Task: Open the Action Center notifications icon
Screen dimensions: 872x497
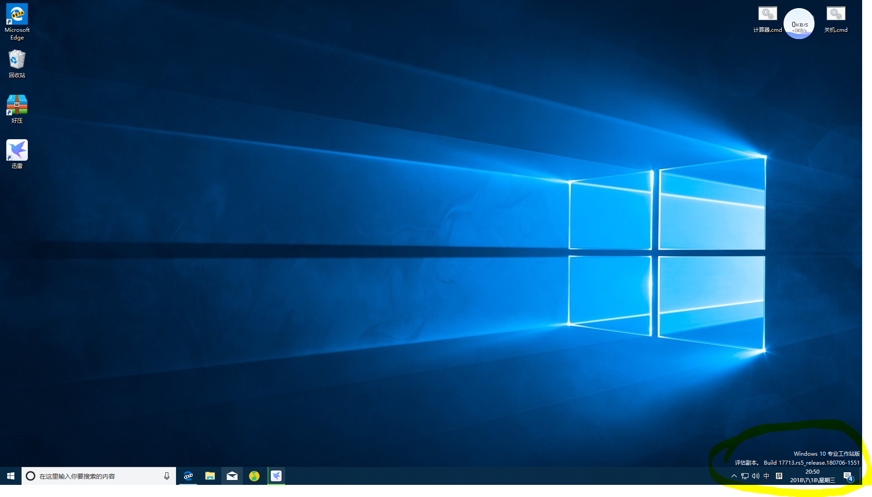Action: (x=848, y=476)
